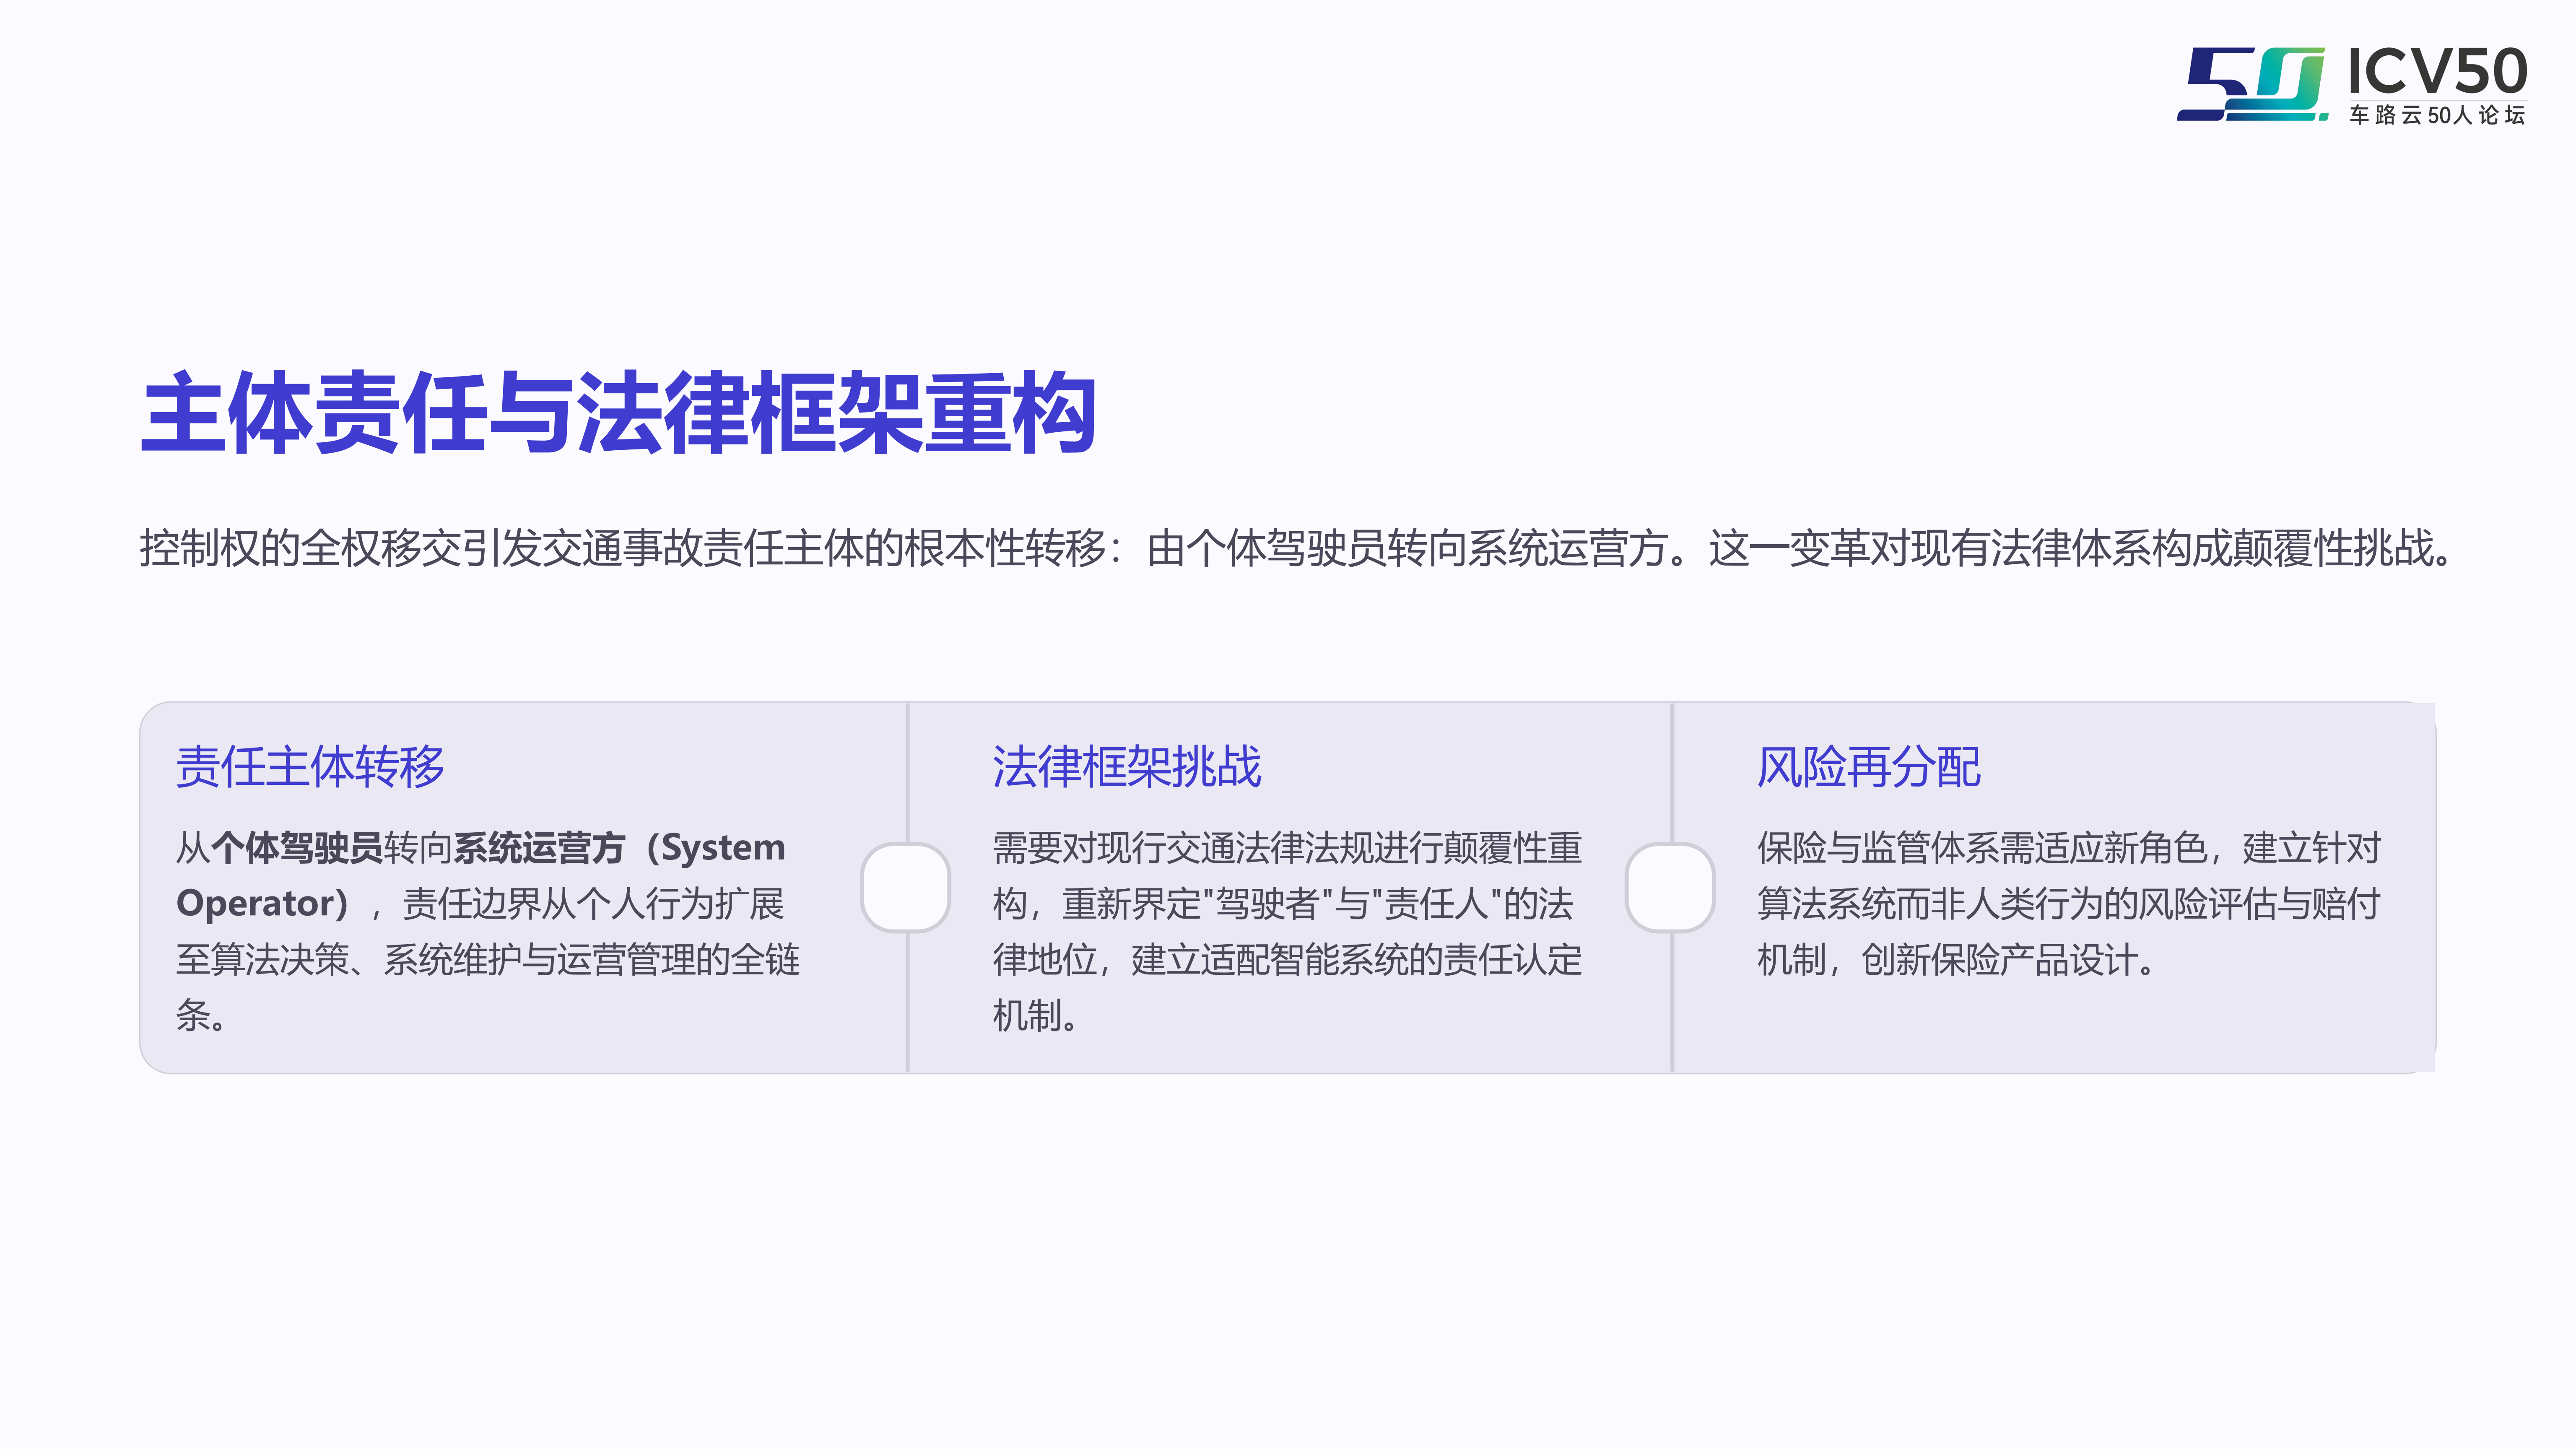Select the slide title 主体责任与法律框架重构

619,413
